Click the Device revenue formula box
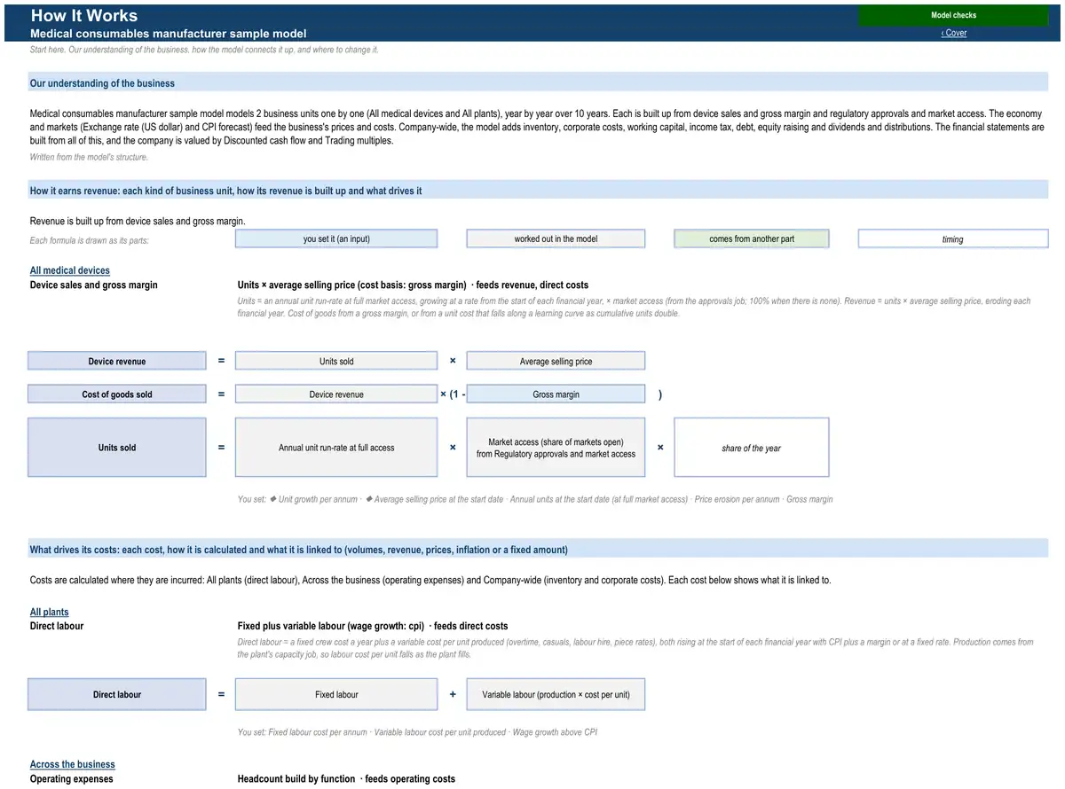The height and width of the screenshot is (789, 1065). [117, 361]
